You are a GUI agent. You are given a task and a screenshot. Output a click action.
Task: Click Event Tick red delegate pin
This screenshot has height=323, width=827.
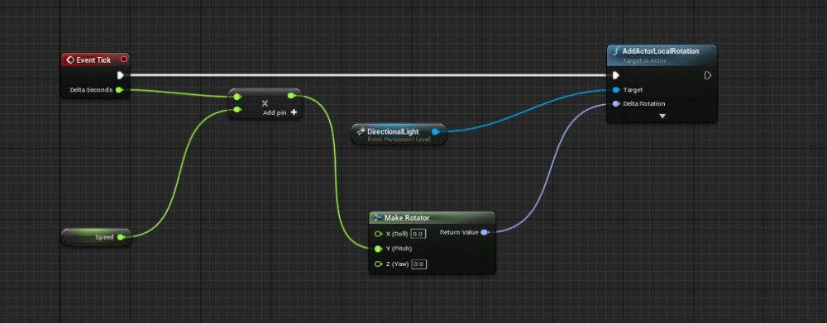point(123,59)
